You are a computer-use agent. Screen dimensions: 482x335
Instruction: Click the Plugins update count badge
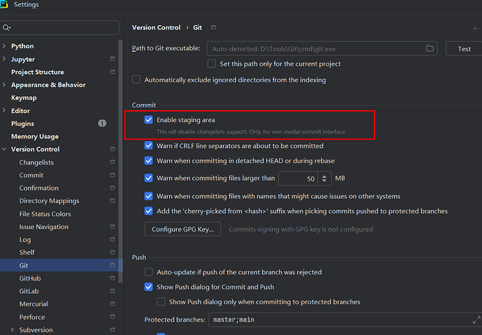click(102, 124)
